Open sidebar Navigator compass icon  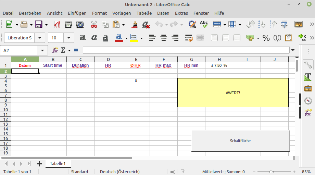pyautogui.click(x=308, y=101)
